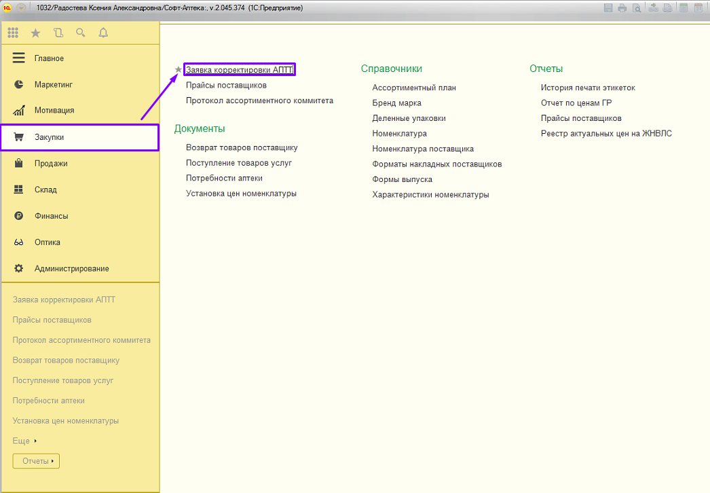Open Поступление товаров услуг under Документы
The height and width of the screenshot is (493, 710).
(x=239, y=163)
